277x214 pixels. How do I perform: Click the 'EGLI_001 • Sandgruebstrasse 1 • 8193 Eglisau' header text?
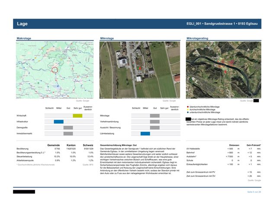[x=222, y=24]
